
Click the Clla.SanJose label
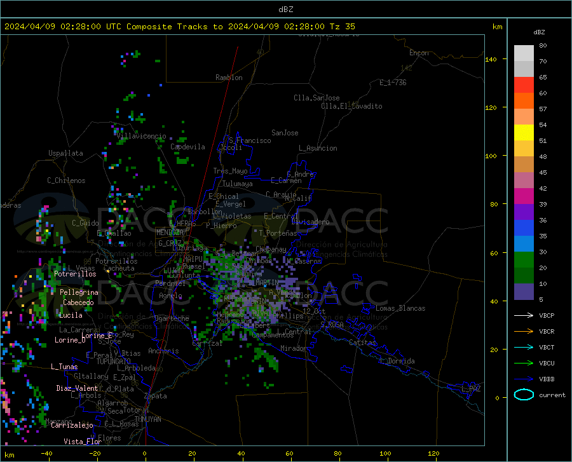click(x=317, y=98)
